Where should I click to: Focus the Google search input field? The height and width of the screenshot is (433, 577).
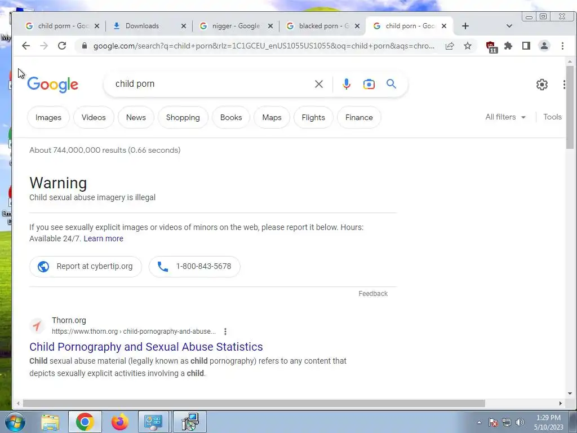[212, 84]
